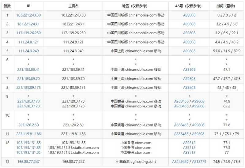Select the time value 75.1 / 75.1 / 79
The image size is (245, 168).
[227, 134]
